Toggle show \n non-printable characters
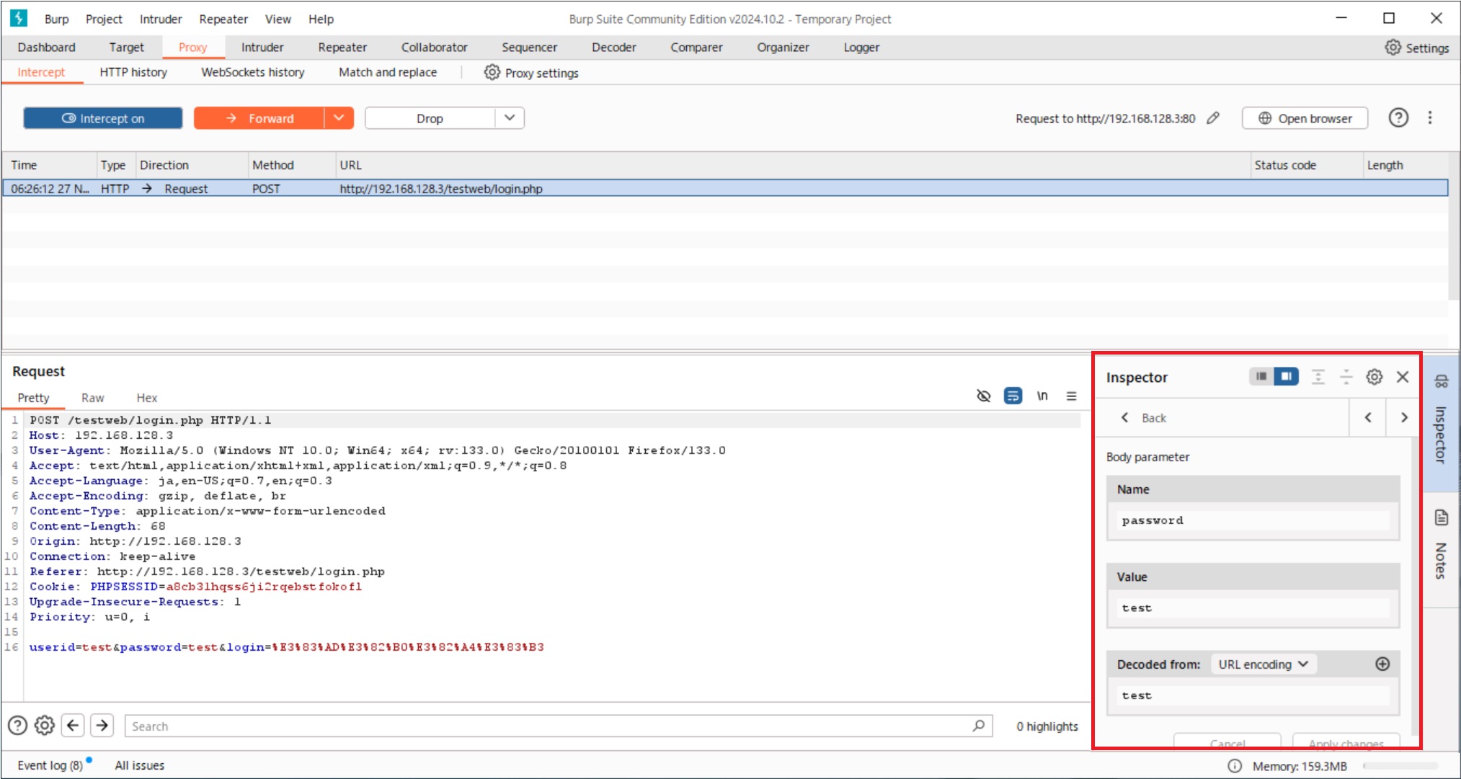Image resolution: width=1461 pixels, height=779 pixels. [1042, 396]
